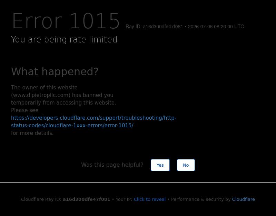The image size is (276, 216).
Task: Click the 'Was this page helpful?' text
Action: click(112, 165)
